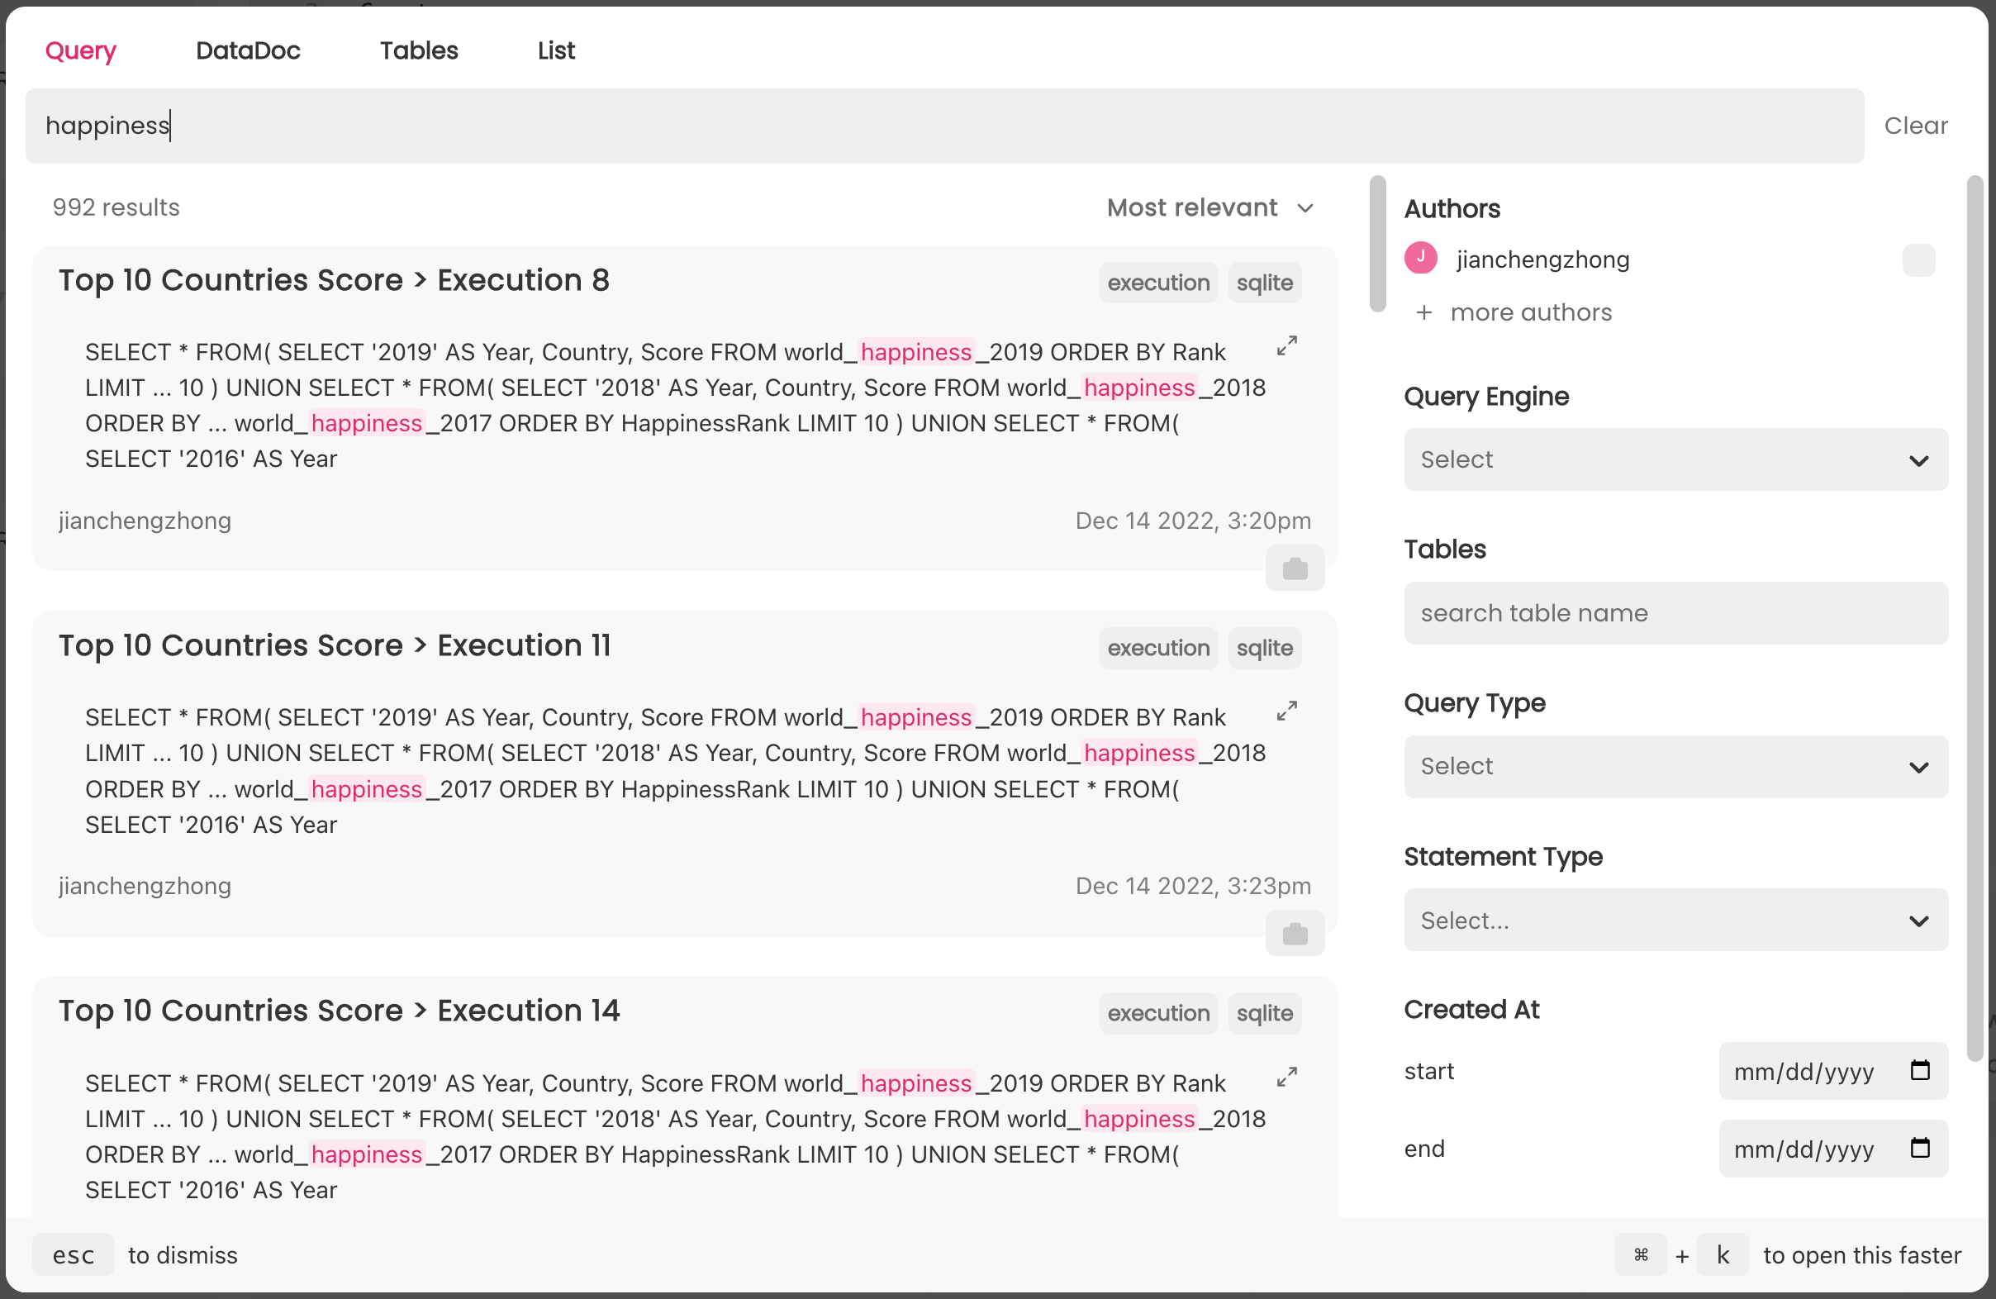
Task: Open the start date calendar picker
Action: [x=1919, y=1071]
